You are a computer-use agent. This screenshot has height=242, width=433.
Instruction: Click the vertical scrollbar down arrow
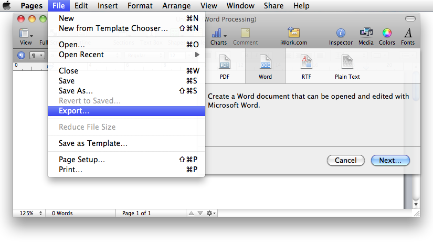click(416, 205)
